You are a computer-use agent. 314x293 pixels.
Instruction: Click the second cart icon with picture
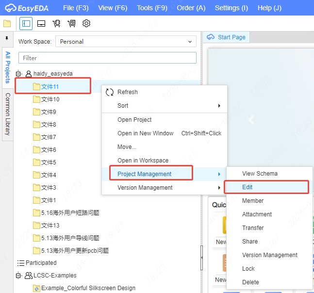(71, 23)
